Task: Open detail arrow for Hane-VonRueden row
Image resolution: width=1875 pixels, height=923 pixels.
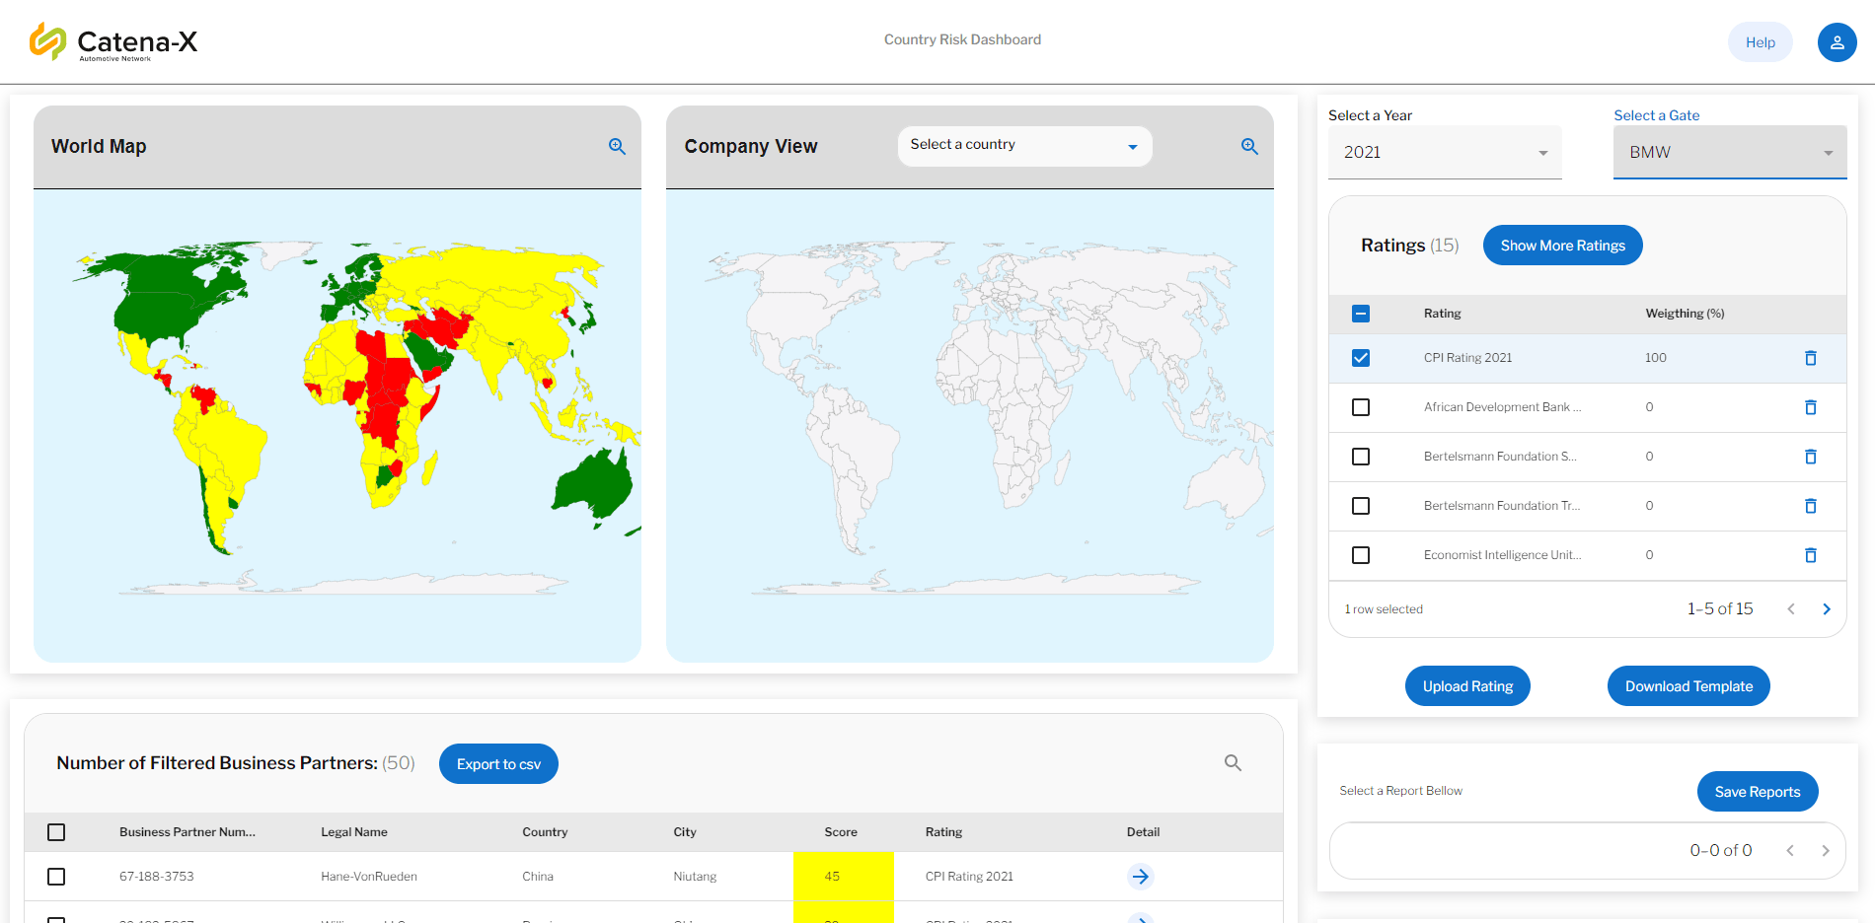Action: point(1141,877)
